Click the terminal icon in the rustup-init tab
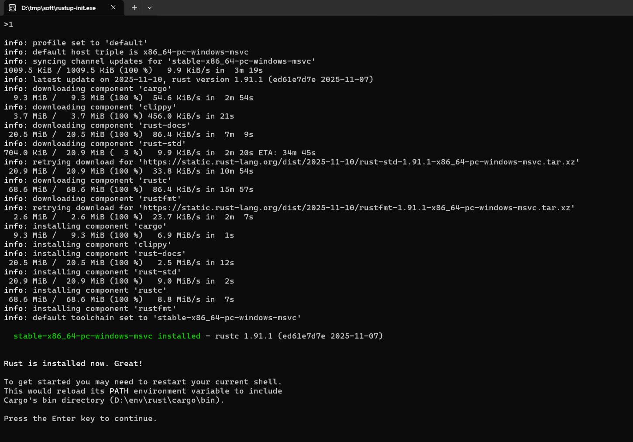The height and width of the screenshot is (442, 633). tap(12, 8)
